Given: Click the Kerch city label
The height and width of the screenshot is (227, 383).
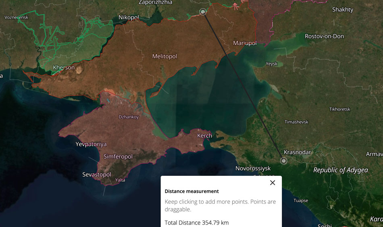Looking at the screenshot, I should pyautogui.click(x=204, y=135).
